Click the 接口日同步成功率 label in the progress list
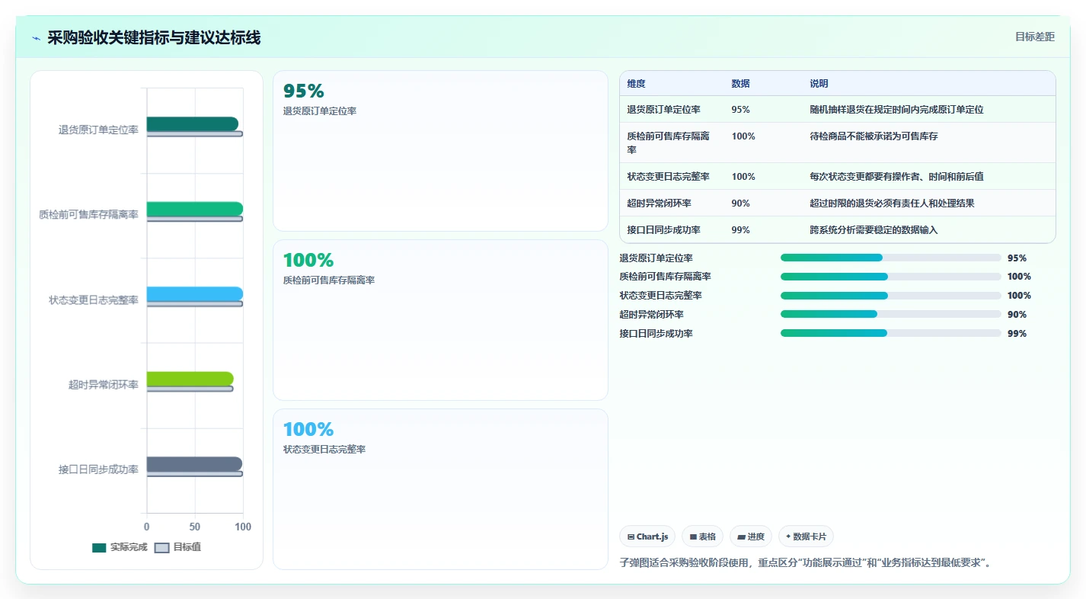Screen dimensions: 1086x599 (656, 334)
